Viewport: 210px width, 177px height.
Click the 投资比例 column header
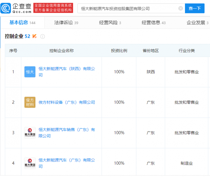(x=119, y=51)
